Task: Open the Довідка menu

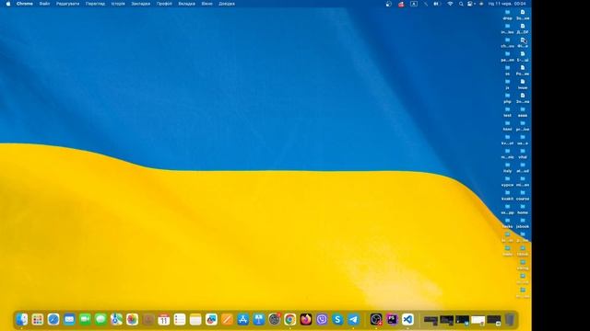Action: (x=227, y=4)
